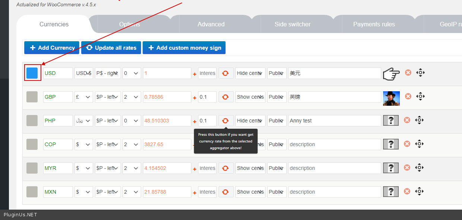This screenshot has height=220, width=462.
Task: Delete the PHP currency row
Action: (407, 120)
